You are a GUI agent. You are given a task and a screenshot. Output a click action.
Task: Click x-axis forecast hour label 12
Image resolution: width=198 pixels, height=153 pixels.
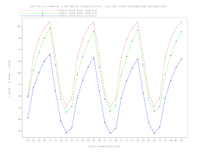(50, 140)
